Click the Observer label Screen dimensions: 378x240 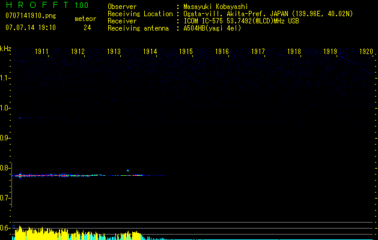(x=122, y=7)
